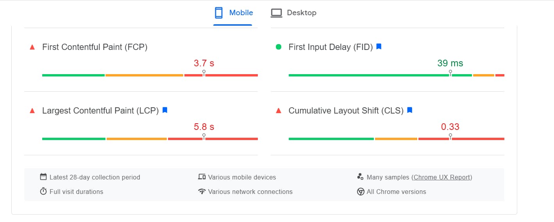This screenshot has width=554, height=222.
Task: Click the First Contentful Paint (FCP) title
Action: (x=95, y=47)
